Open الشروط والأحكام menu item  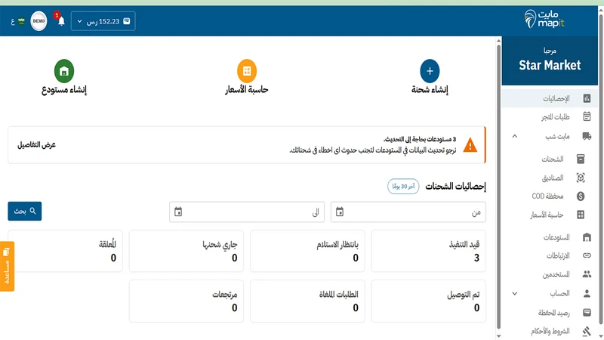550,331
